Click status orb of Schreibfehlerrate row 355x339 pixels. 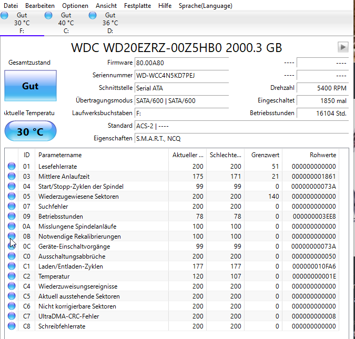12,326
